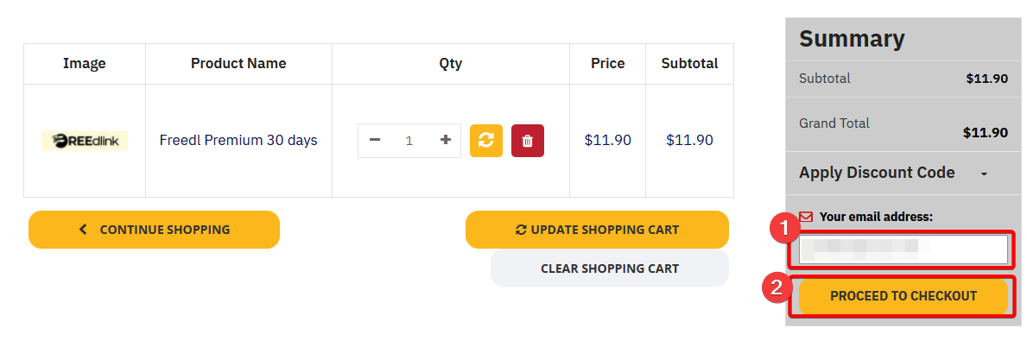Clear the shopping cart
The height and width of the screenshot is (354, 1027).
(x=609, y=269)
